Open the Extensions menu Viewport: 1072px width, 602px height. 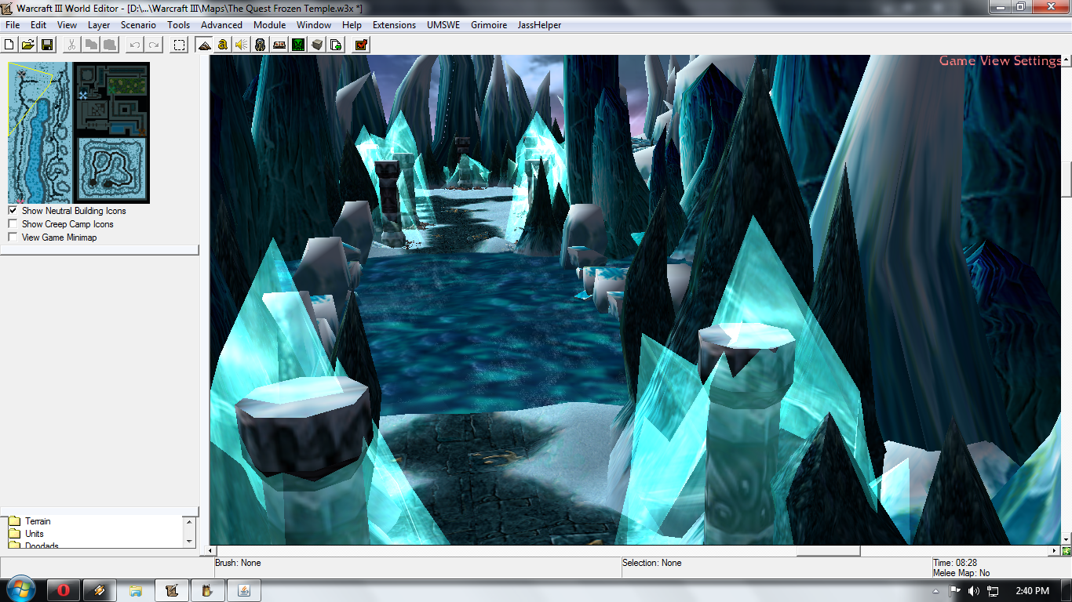394,25
